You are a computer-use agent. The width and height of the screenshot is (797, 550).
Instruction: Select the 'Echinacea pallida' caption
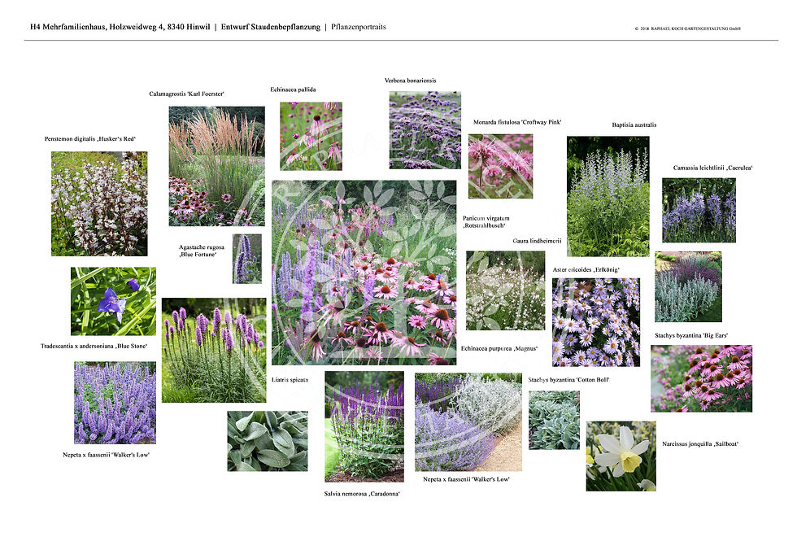pyautogui.click(x=293, y=89)
